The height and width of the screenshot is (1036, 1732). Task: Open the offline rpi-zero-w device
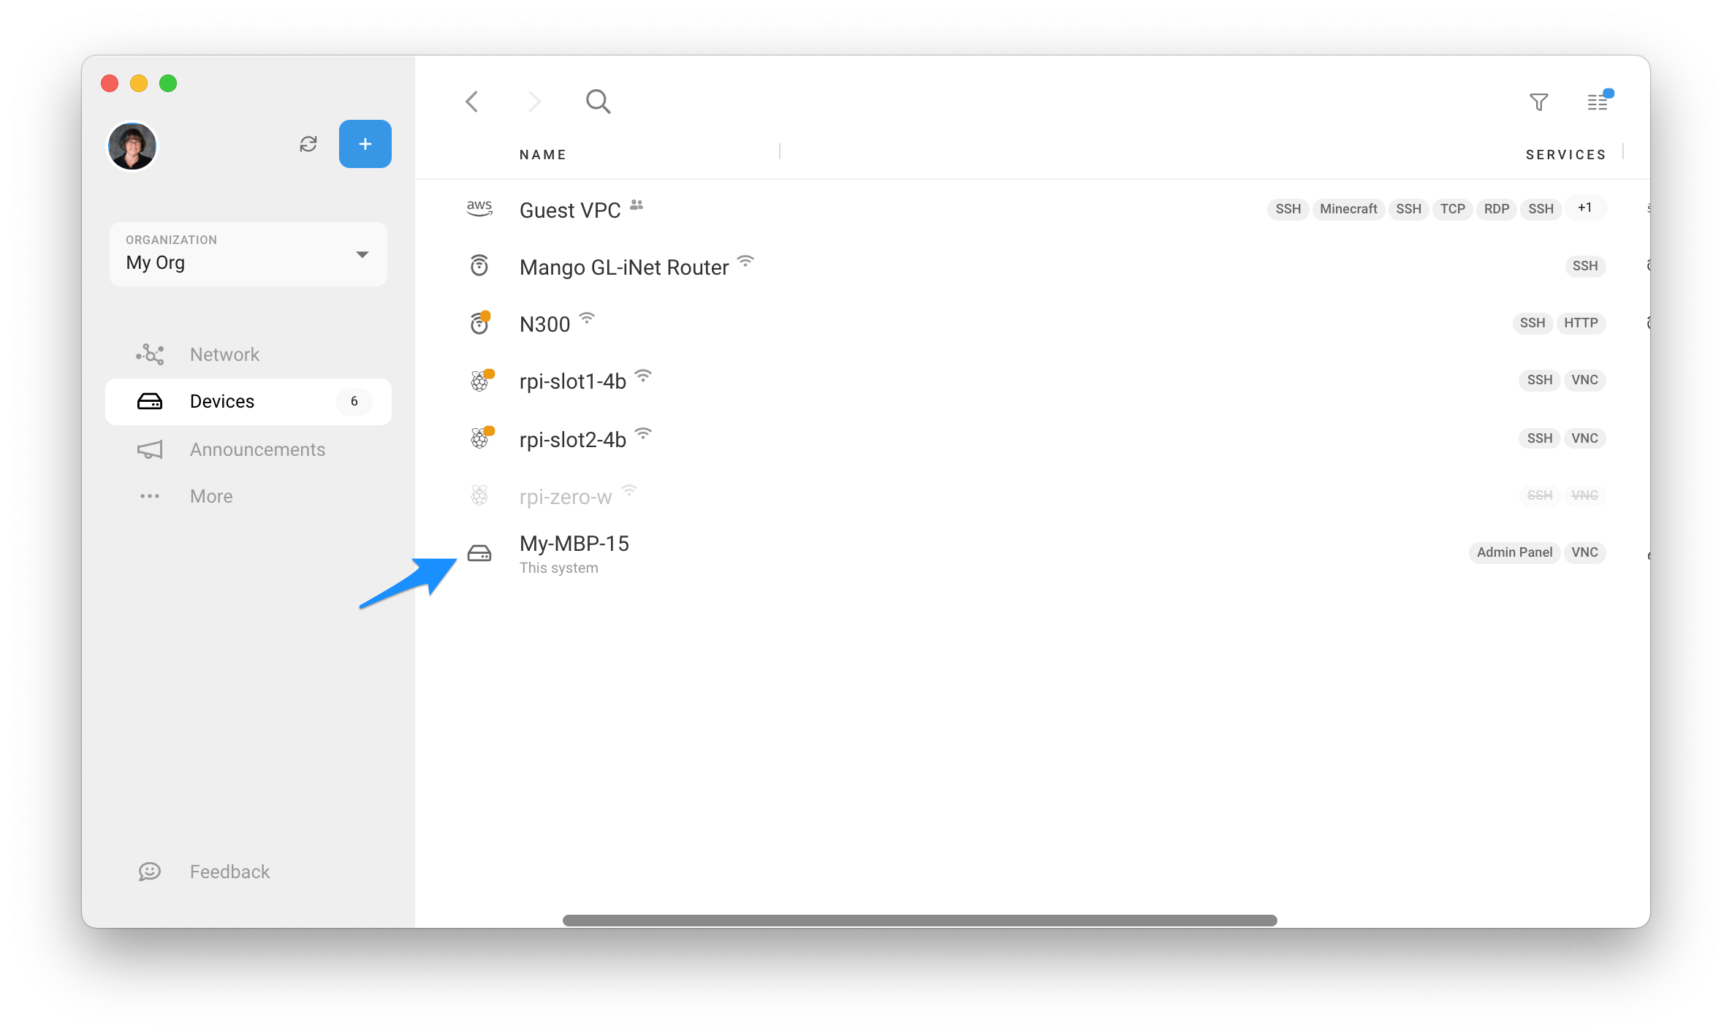coord(566,497)
